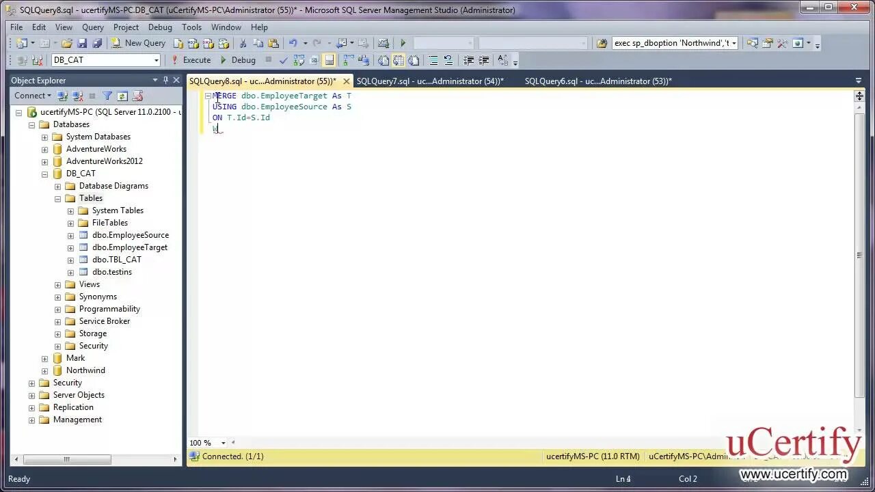Collapse the MERGE statement outline box

click(x=208, y=96)
